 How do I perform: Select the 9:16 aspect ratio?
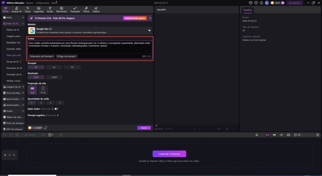pos(43,90)
